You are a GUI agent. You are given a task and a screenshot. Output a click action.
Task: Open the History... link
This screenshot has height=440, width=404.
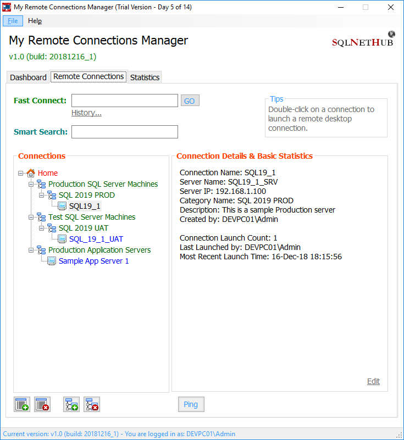click(x=86, y=113)
